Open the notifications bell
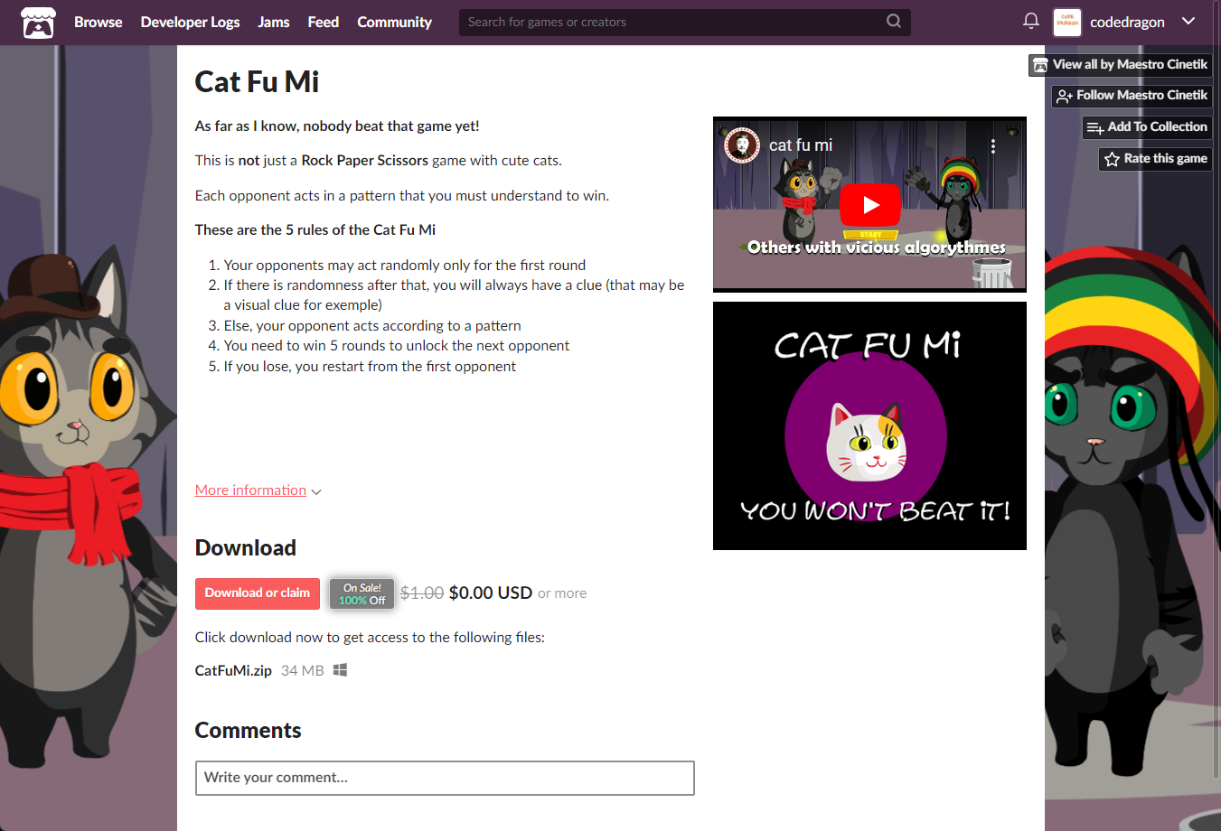The height and width of the screenshot is (831, 1221). point(1030,21)
